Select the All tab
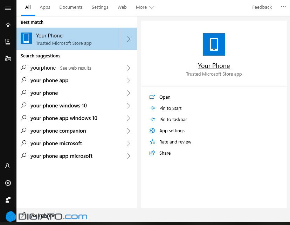 click(28, 7)
